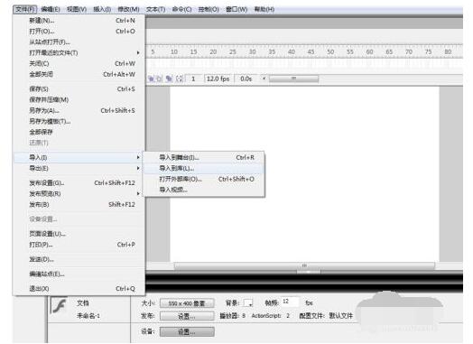Viewport: 473px width, 344px height.
Task: Open the background color swatch
Action: [248, 302]
